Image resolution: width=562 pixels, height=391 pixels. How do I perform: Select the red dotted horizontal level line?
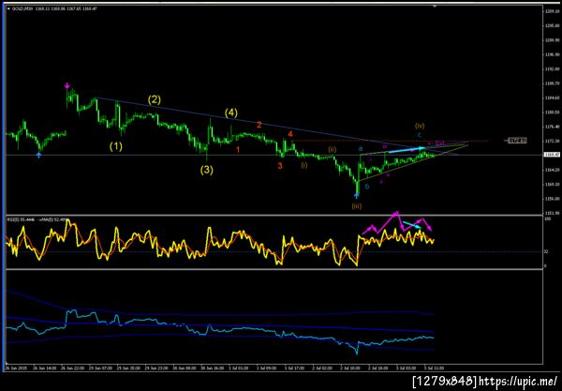[x=391, y=141]
